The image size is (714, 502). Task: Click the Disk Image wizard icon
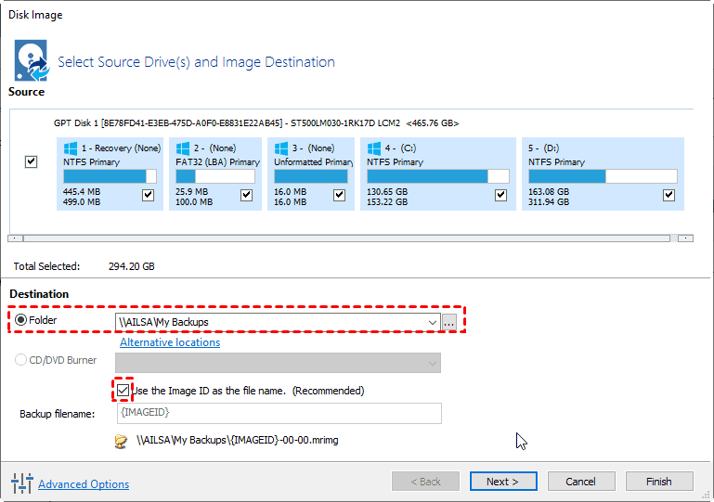pyautogui.click(x=30, y=60)
